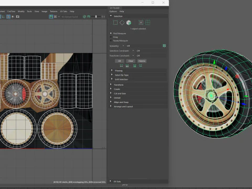Screen dimensions: 252x189
Task: Click the green Y-axis arrow of the wheel manipulator
Action: coord(214,62)
